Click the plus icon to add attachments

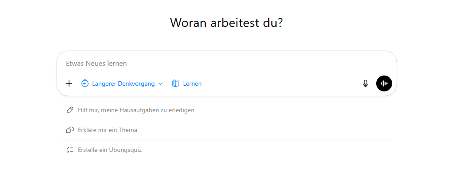[x=69, y=83]
